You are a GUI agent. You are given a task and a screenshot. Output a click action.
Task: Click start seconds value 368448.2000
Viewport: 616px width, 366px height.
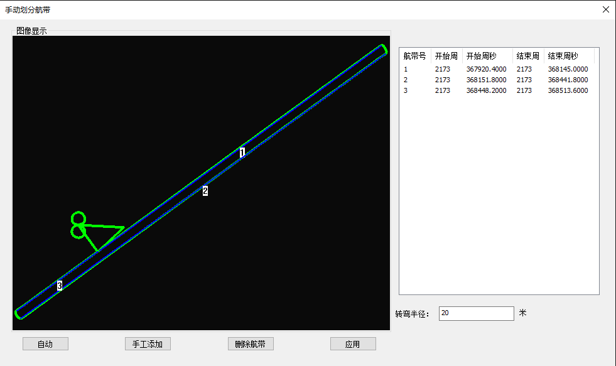click(x=487, y=90)
